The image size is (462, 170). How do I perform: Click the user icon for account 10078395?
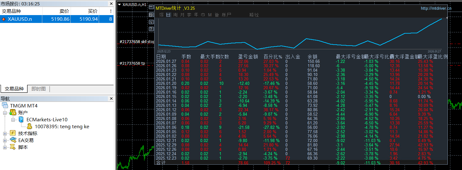[29, 126]
